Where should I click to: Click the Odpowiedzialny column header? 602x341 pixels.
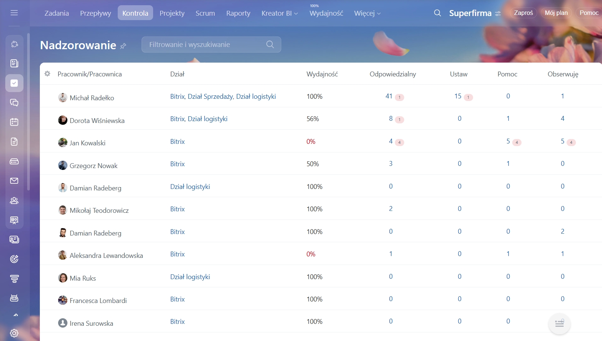(x=393, y=74)
